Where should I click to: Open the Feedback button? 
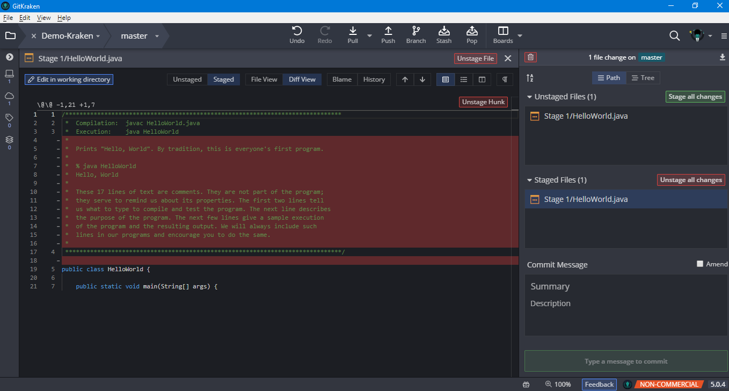[599, 385]
